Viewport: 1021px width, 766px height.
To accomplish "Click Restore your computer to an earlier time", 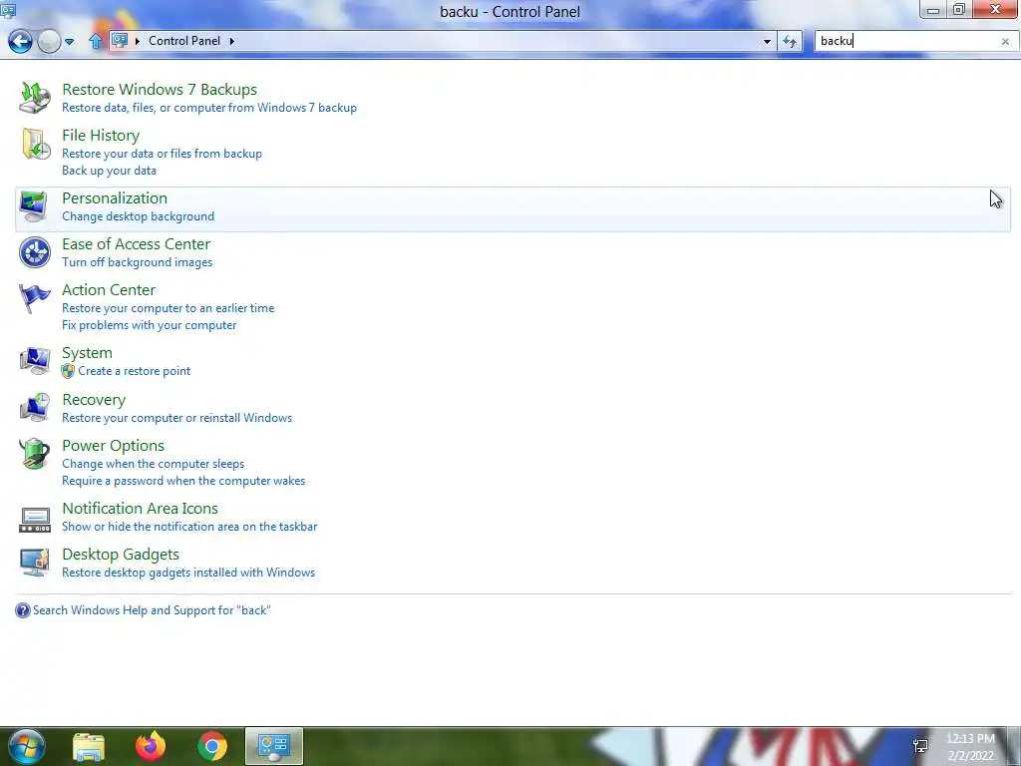I will (x=168, y=308).
